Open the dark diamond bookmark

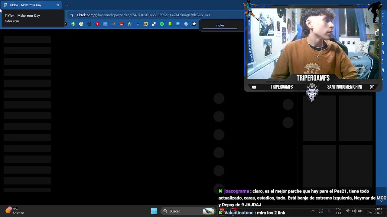tap(194, 24)
